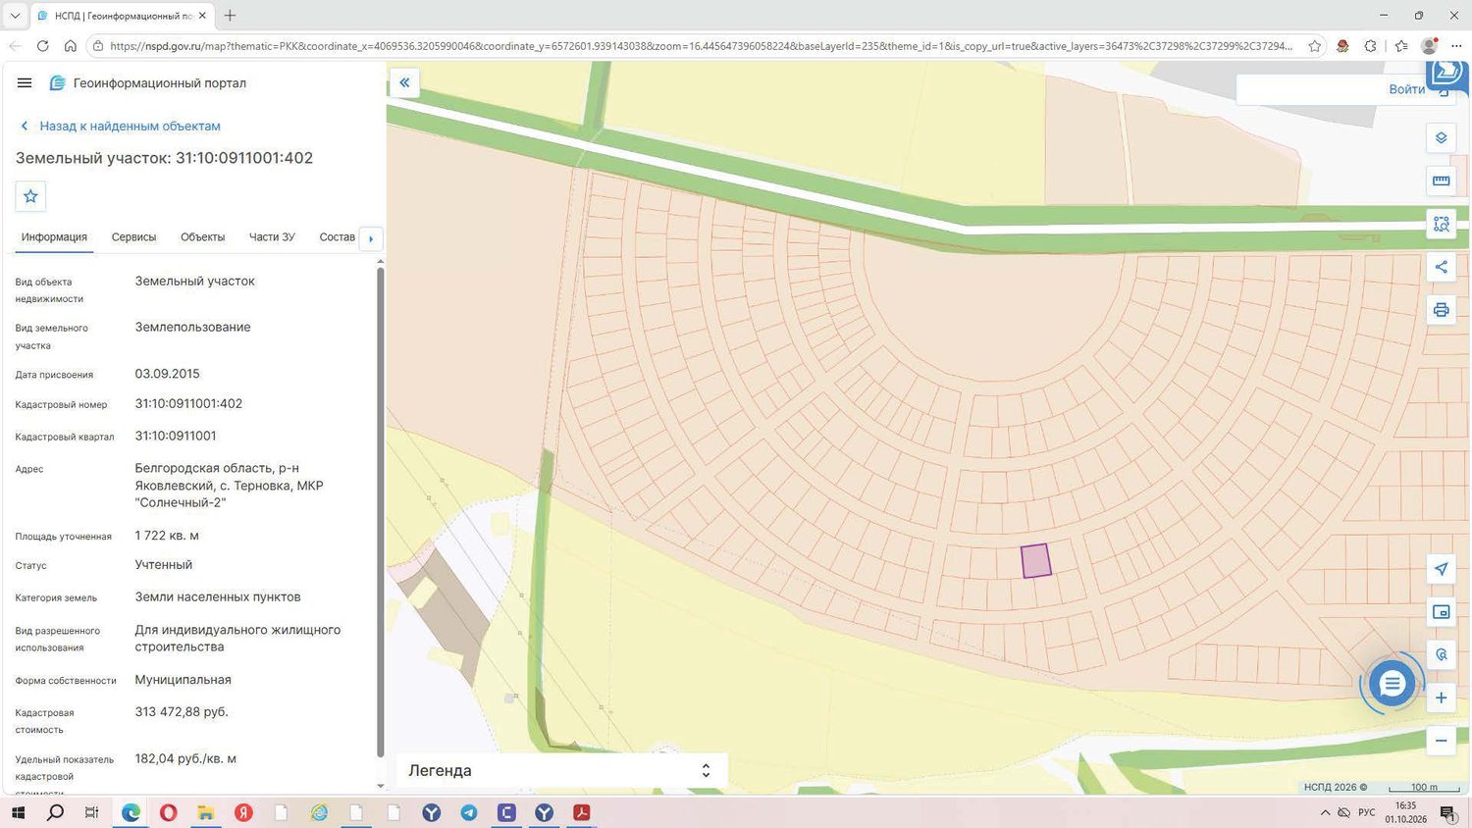Screen dimensions: 1472x828
Task: Open the map layers panel
Action: tap(1441, 138)
